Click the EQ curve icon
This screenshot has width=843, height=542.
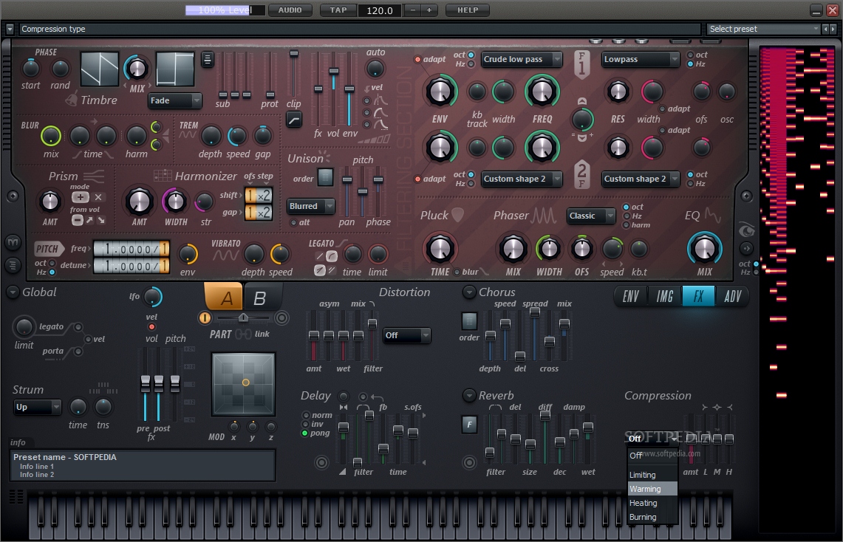pos(713,216)
